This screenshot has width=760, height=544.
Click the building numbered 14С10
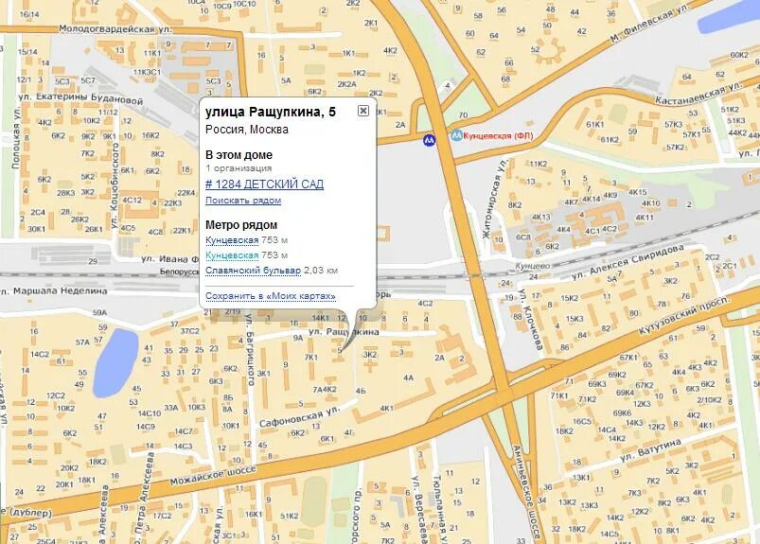(x=149, y=413)
